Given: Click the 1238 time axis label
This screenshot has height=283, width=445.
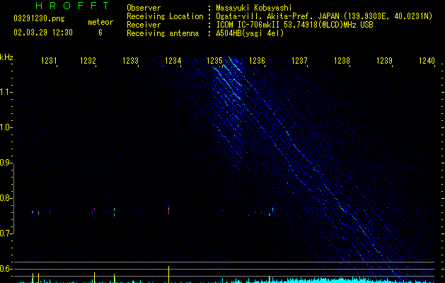Looking at the screenshot, I should pyautogui.click(x=342, y=61).
